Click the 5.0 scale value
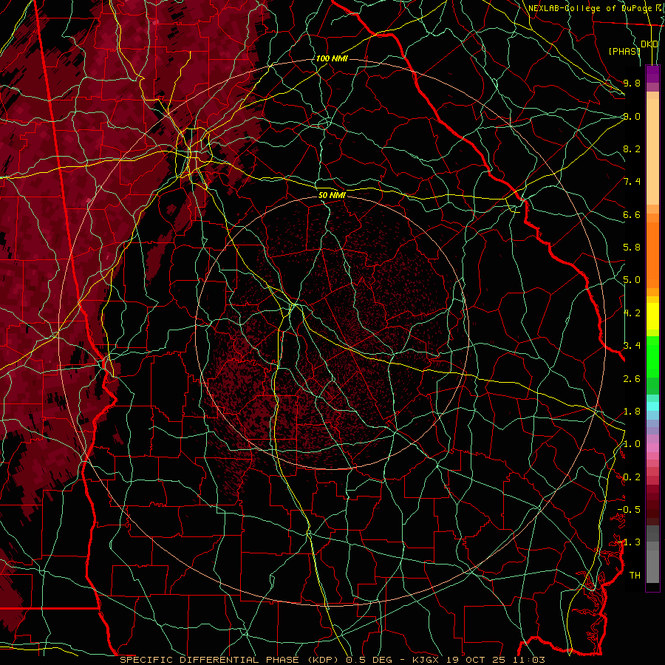This screenshot has width=665, height=665. (632, 280)
